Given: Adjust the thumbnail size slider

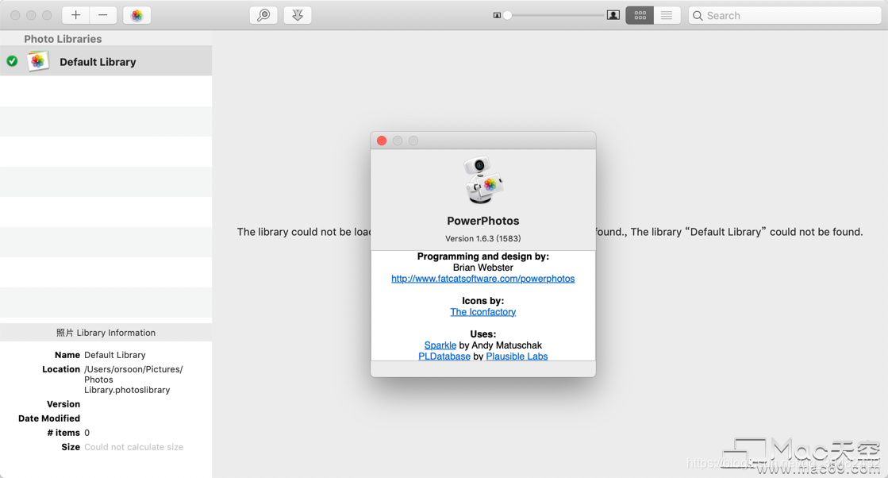Looking at the screenshot, I should pos(508,15).
